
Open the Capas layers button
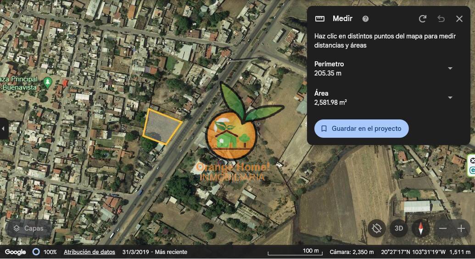click(x=28, y=228)
